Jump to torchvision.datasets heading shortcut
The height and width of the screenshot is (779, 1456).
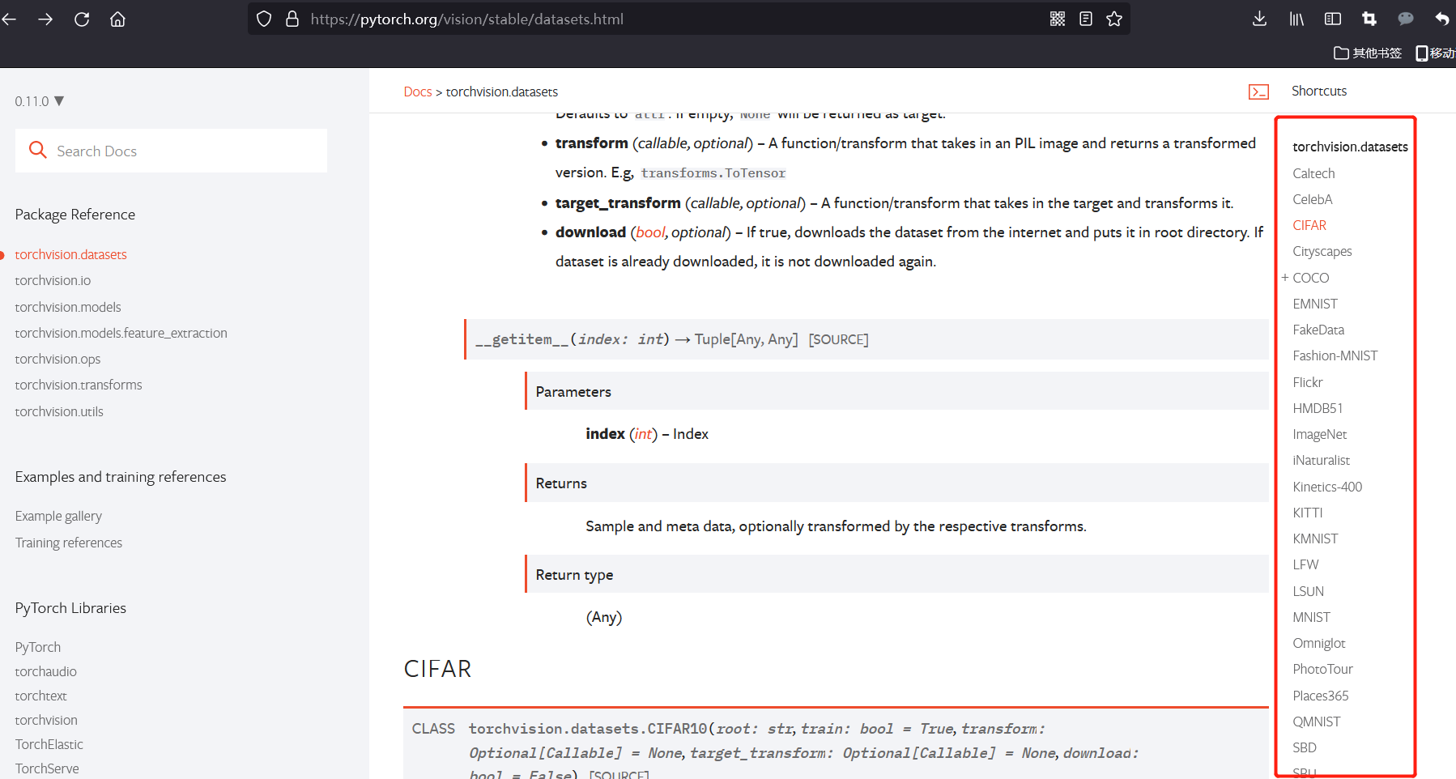click(x=1350, y=147)
